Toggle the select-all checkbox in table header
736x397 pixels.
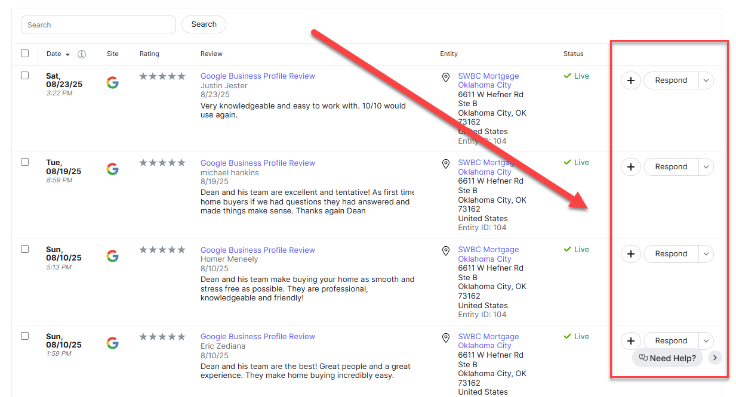[x=24, y=54]
